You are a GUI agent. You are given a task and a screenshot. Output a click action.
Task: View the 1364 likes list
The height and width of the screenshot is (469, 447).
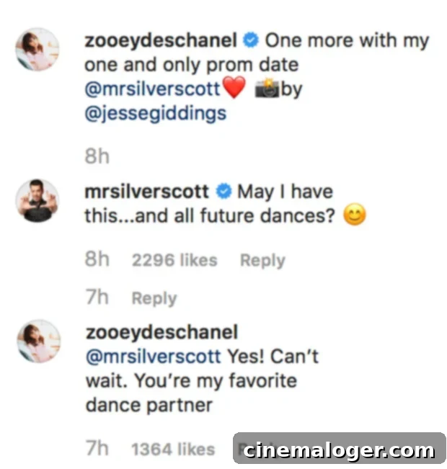point(173,449)
